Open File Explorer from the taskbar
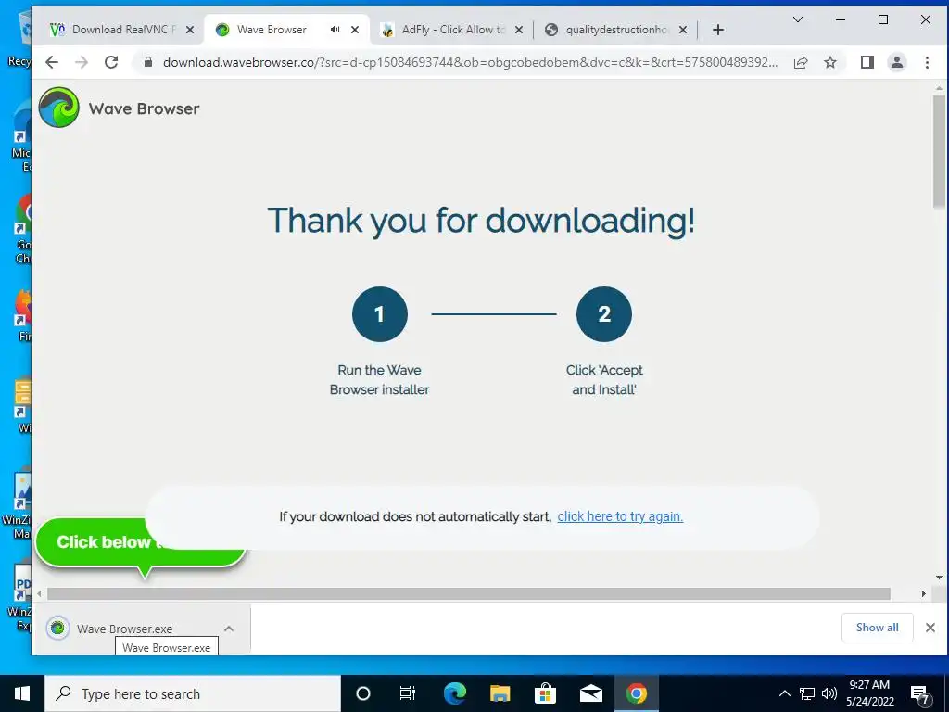The height and width of the screenshot is (712, 949). [x=500, y=693]
